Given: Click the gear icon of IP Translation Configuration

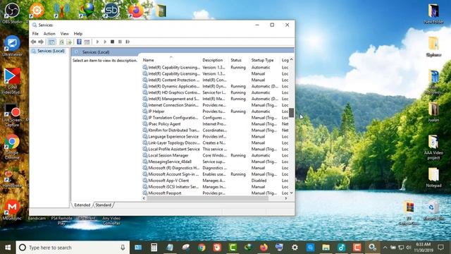Looking at the screenshot, I should point(145,118).
